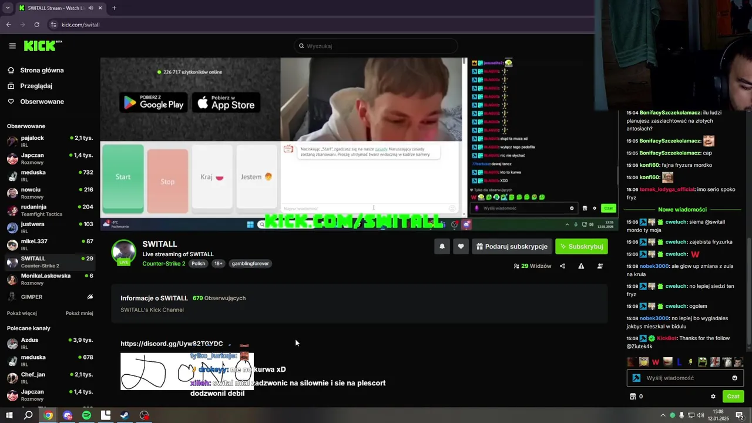Expand list with Pokaż więcej
Viewport: 752px width, 423px height.
tap(22, 313)
